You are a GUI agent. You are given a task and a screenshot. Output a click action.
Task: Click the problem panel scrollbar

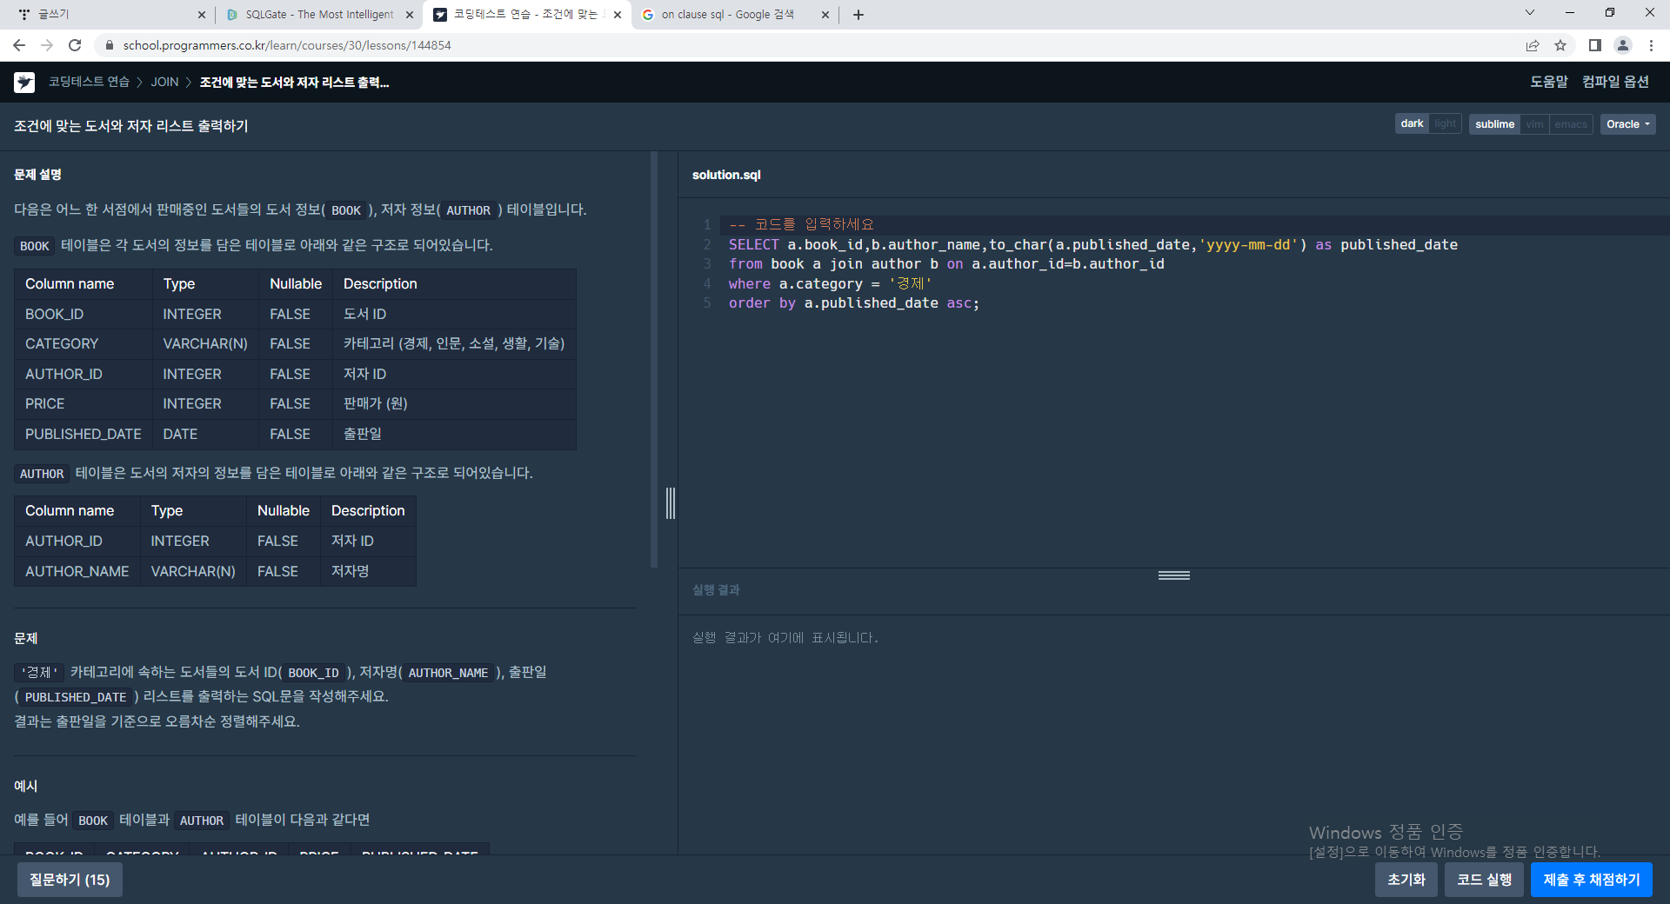pos(654,360)
